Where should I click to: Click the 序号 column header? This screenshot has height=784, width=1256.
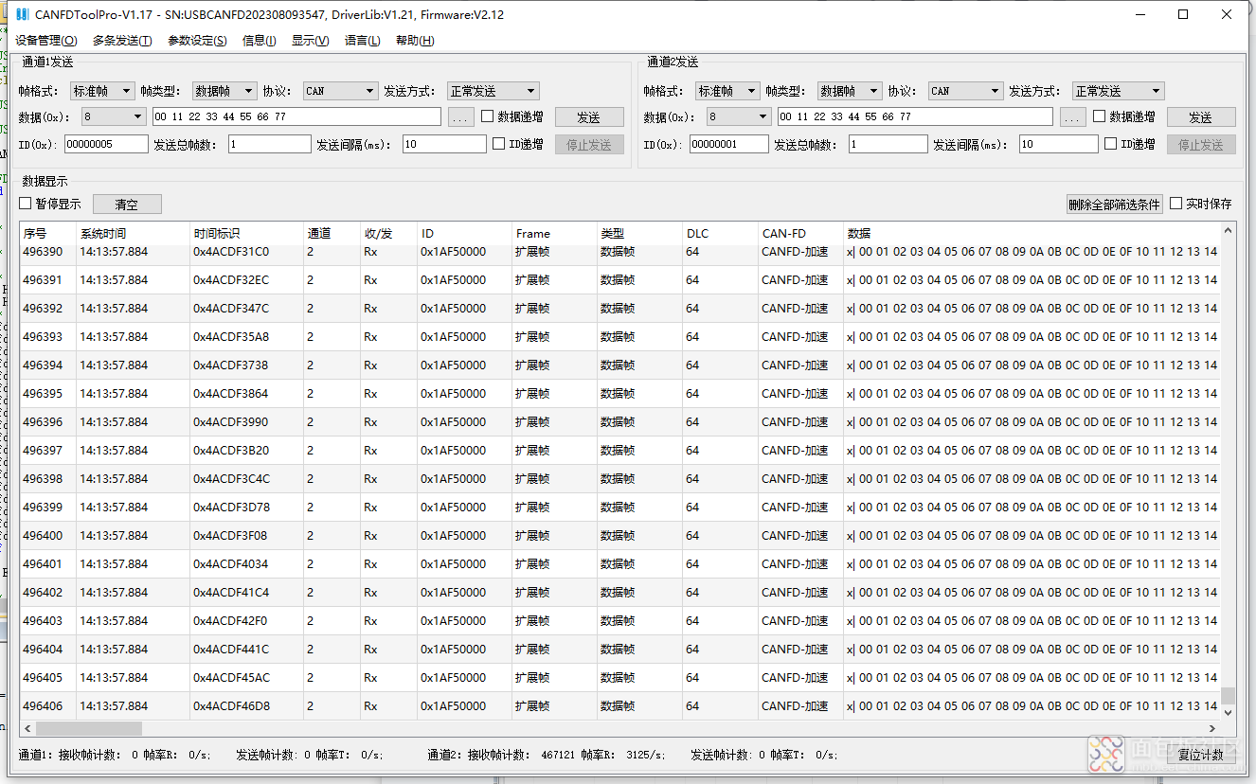[47, 234]
